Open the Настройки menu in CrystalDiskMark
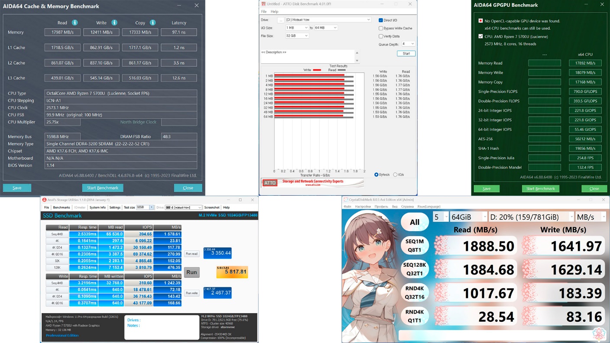The image size is (610, 343). point(363,207)
